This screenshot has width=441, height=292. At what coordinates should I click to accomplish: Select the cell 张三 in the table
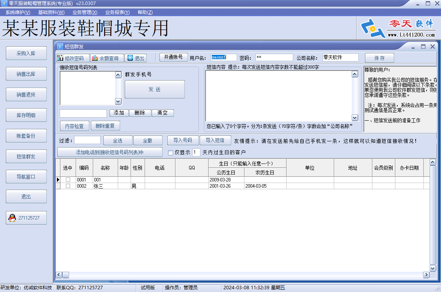(105, 186)
